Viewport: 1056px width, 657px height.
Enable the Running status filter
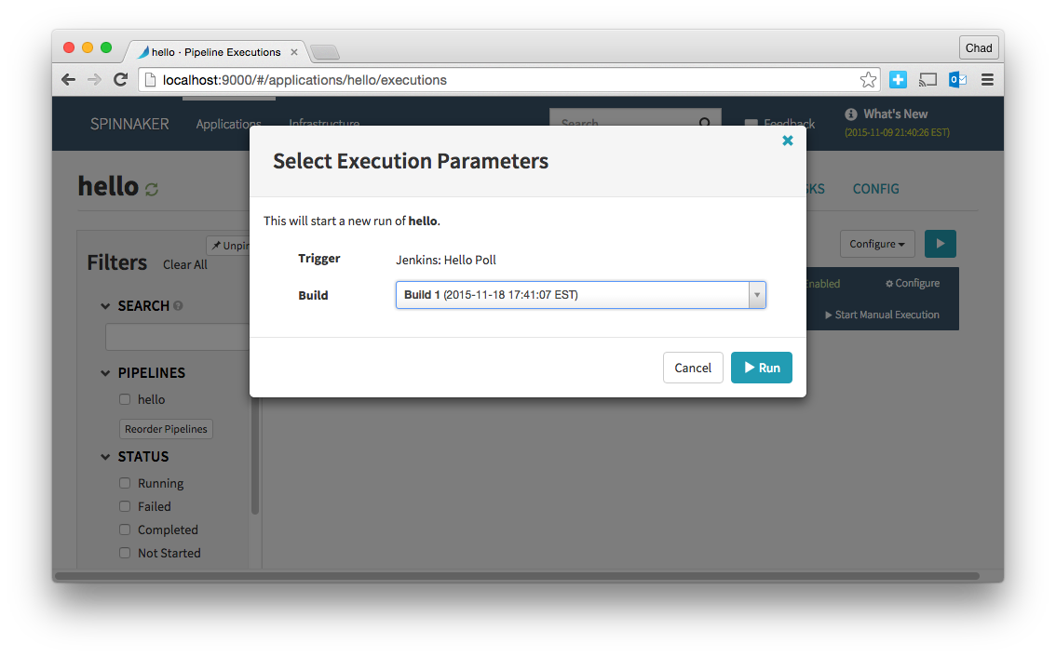point(125,483)
